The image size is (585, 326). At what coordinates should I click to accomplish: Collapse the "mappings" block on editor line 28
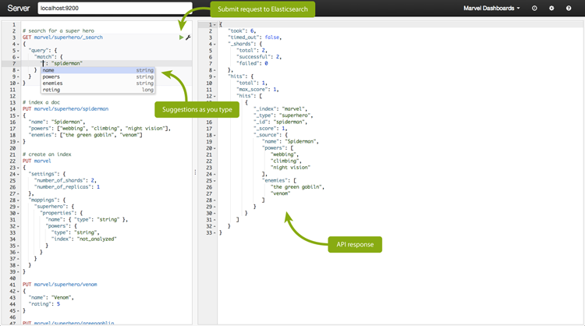pos(18,200)
